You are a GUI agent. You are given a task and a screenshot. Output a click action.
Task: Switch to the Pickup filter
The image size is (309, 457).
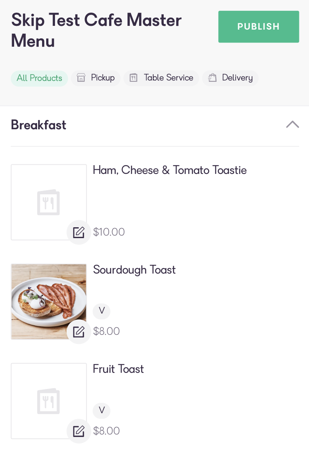click(x=96, y=78)
